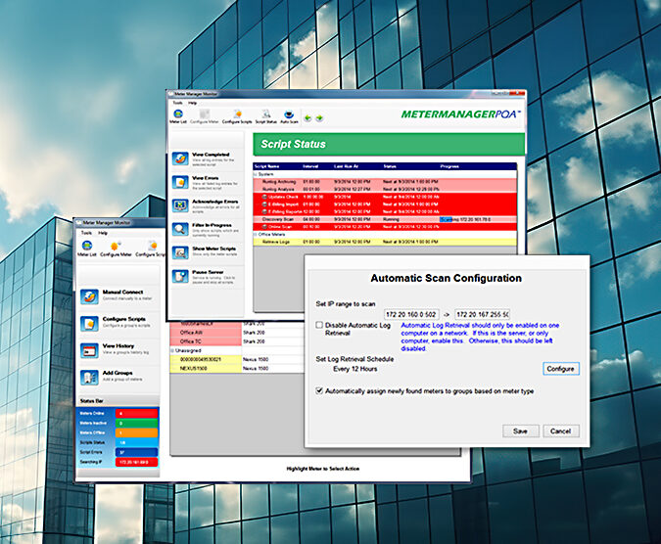Image resolution: width=661 pixels, height=544 pixels.
Task: Select Filter In-Progress sidebar icon
Action: 180,230
